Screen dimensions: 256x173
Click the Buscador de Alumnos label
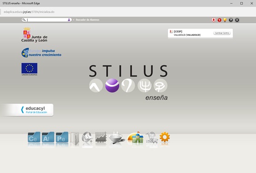pos(88,20)
